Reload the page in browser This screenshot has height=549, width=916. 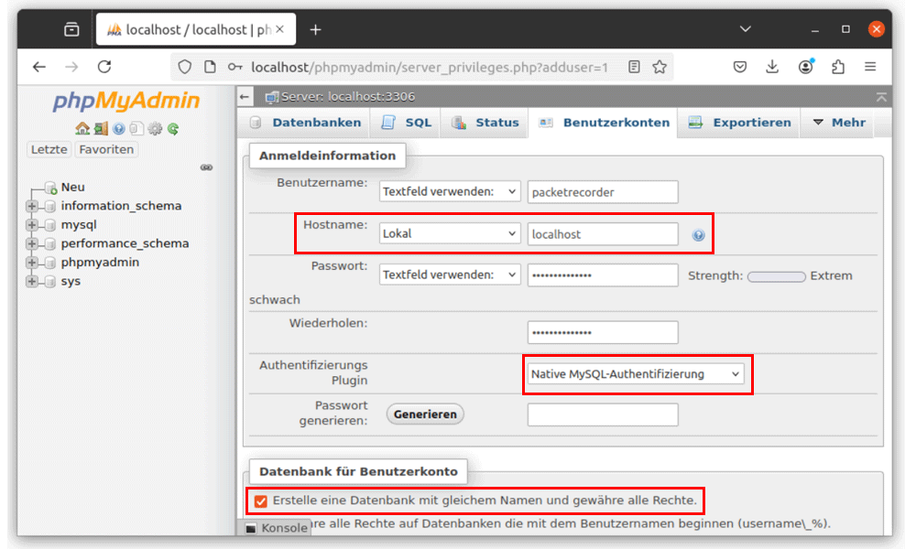104,67
